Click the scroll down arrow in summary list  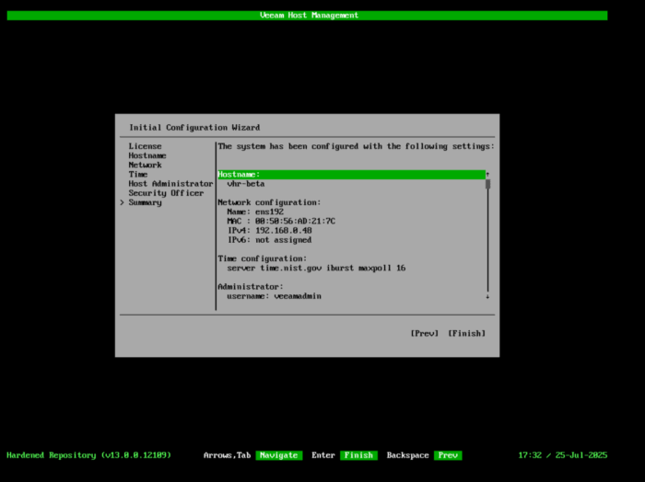point(487,296)
